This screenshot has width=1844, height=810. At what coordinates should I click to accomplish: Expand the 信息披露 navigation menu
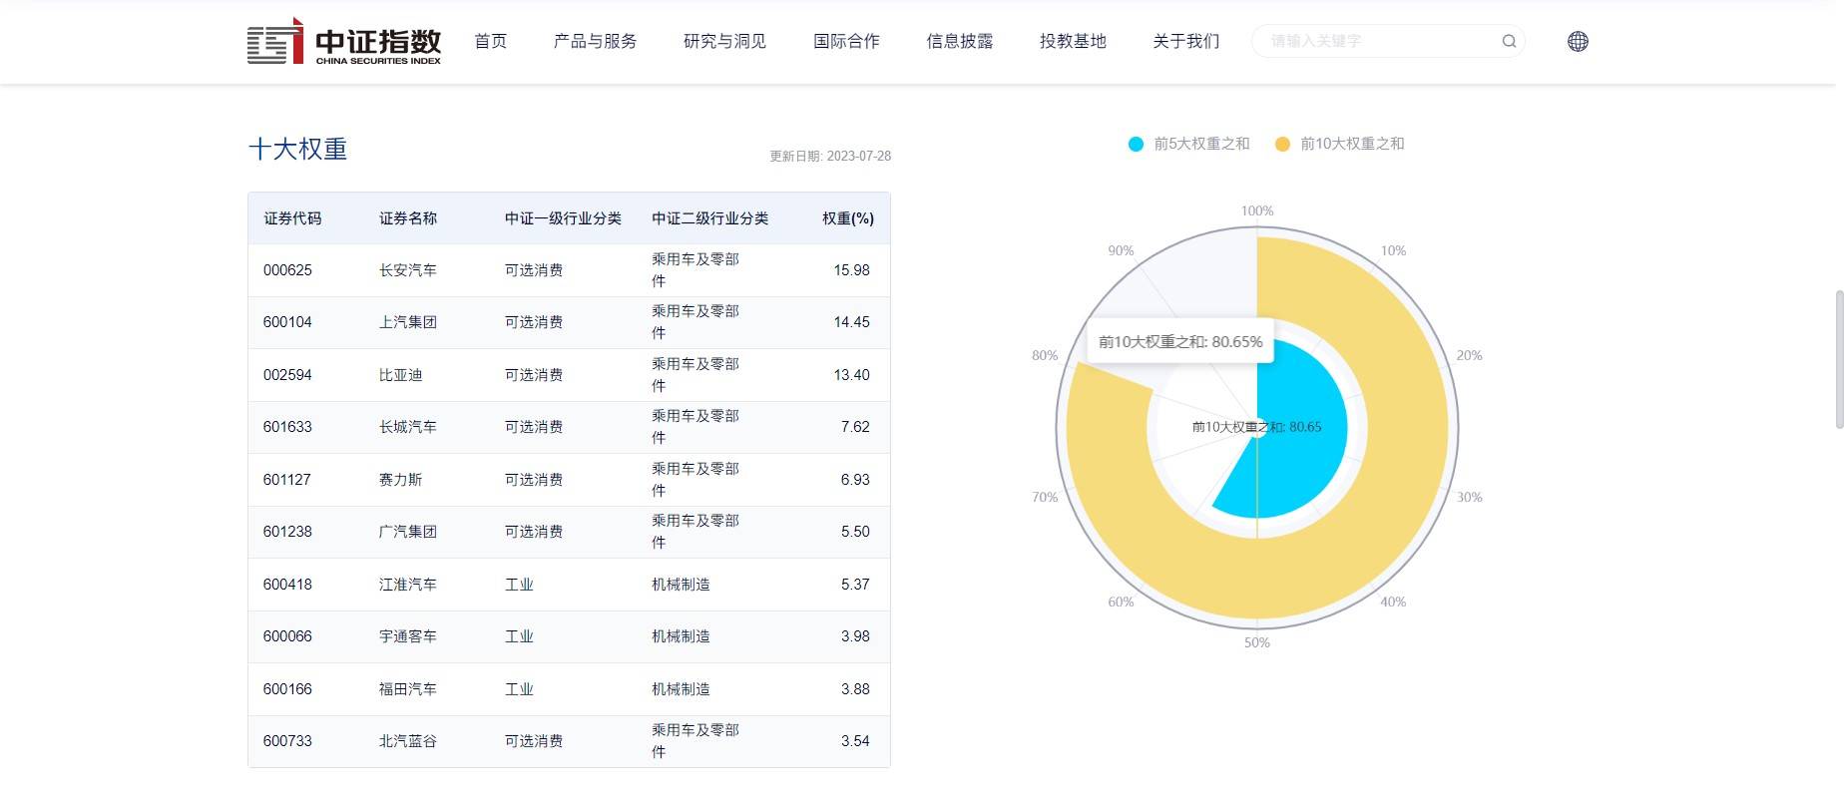pyautogui.click(x=959, y=41)
